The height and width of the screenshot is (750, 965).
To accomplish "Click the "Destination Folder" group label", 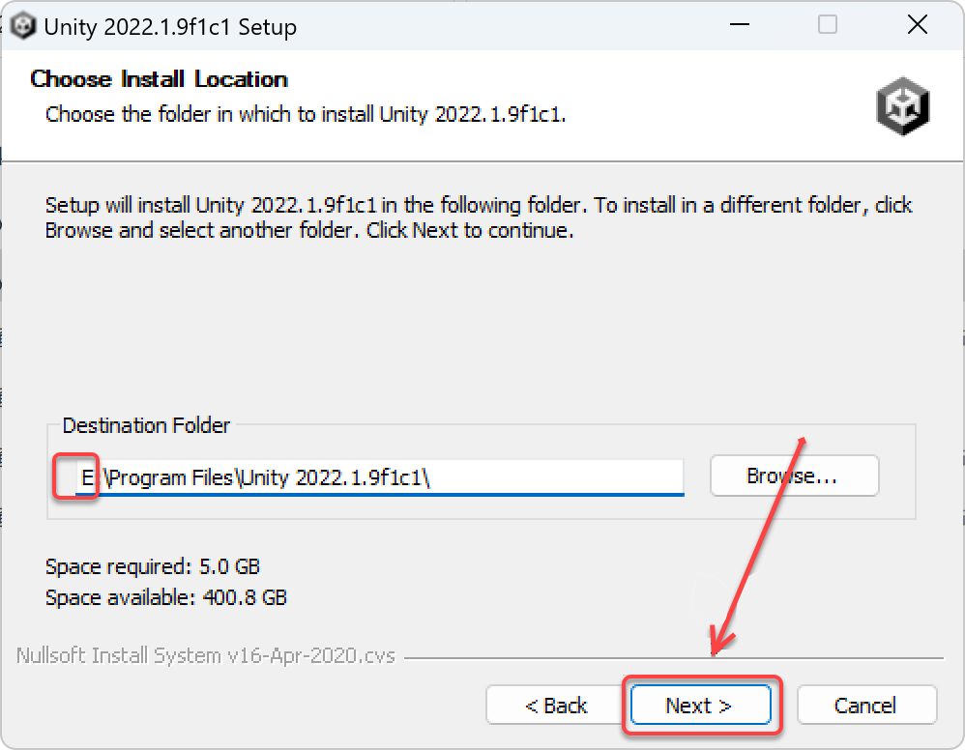I will [x=147, y=425].
